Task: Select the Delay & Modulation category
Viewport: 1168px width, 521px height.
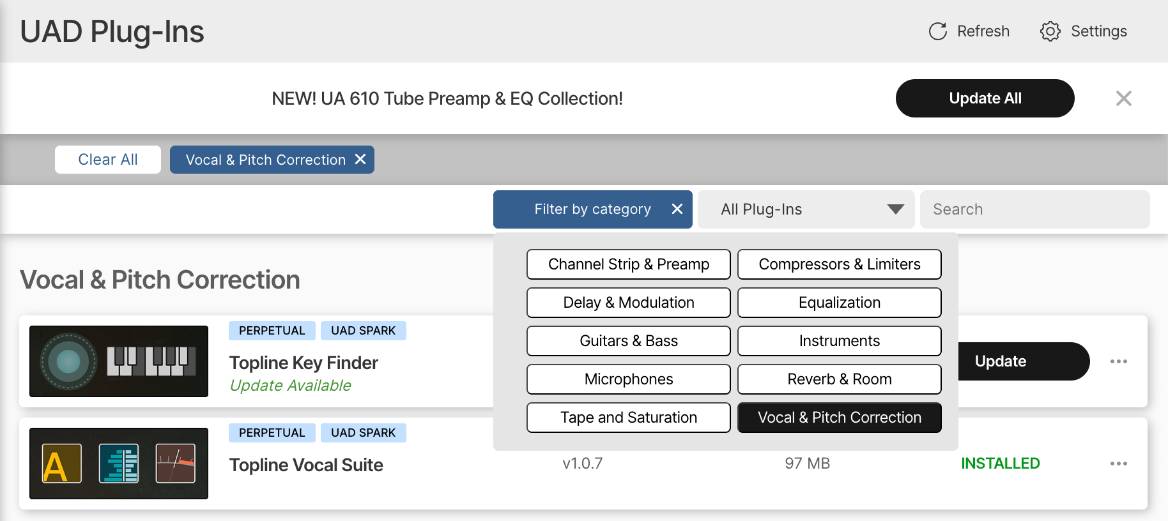Action: [628, 303]
